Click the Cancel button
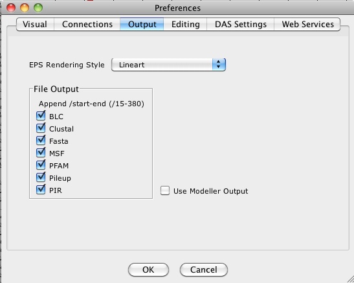Image resolution: width=354 pixels, height=283 pixels. tap(204, 269)
